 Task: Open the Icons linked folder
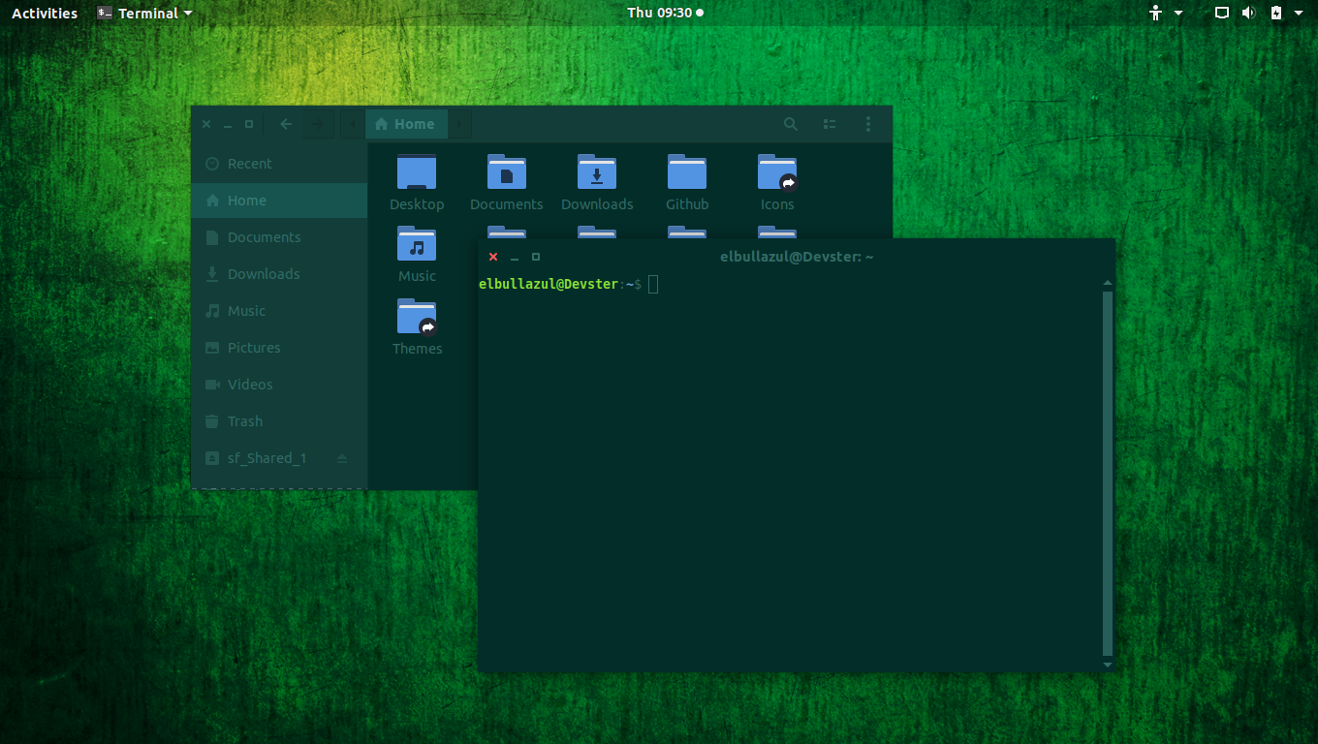777,172
